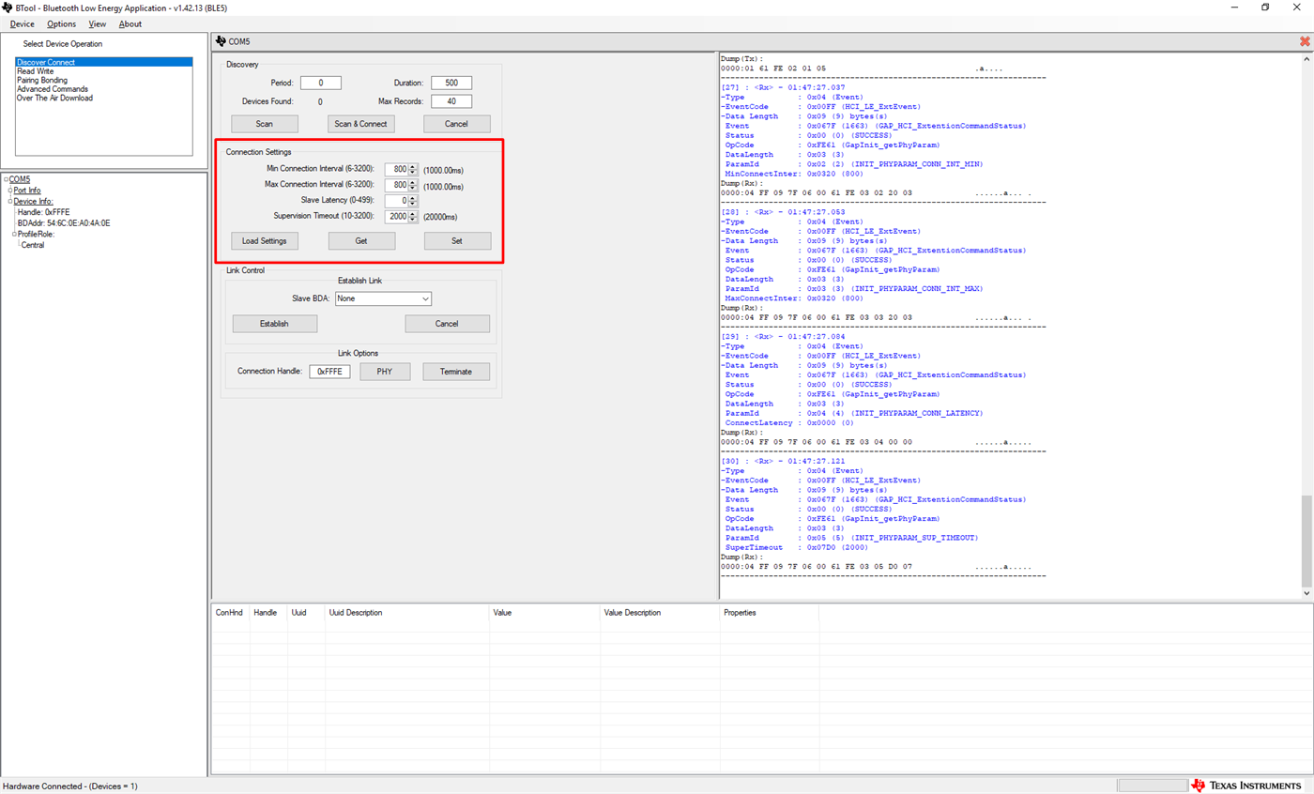1314x794 pixels.
Task: Click the BTool application icon in the title bar
Action: click(8, 7)
